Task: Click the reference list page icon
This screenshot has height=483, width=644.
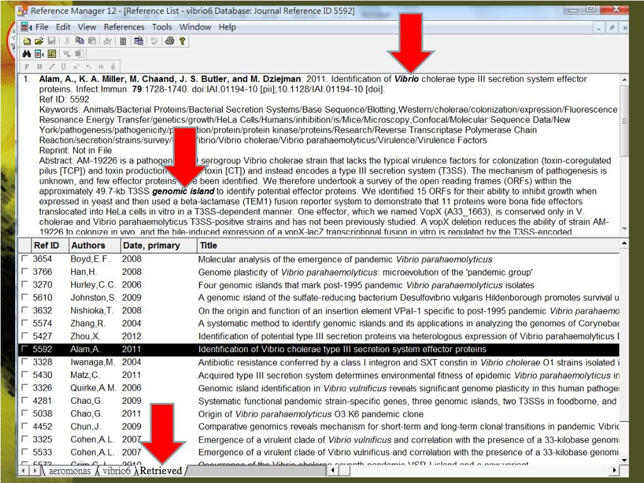Action: click(123, 41)
